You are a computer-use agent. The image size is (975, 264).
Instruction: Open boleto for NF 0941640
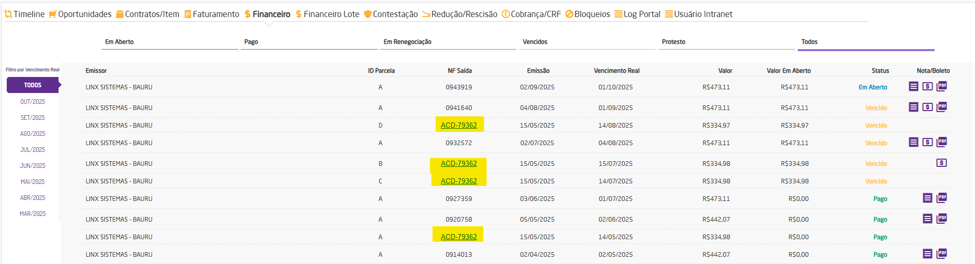[x=927, y=107]
